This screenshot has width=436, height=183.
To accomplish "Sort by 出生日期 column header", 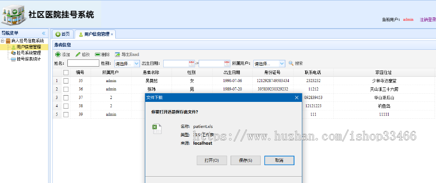I will click(232, 72).
